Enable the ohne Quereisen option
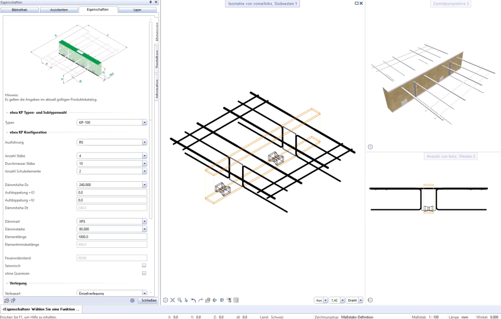 coord(144,273)
